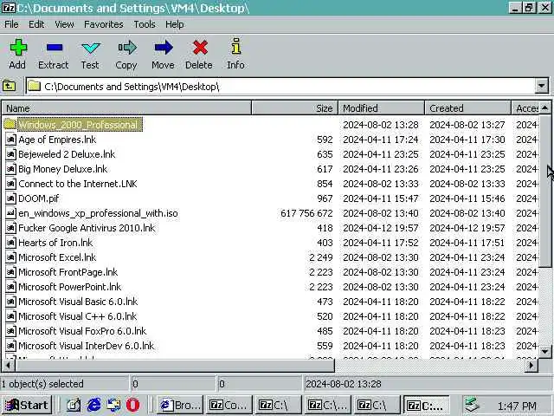This screenshot has width=554, height=416.
Task: Go up one folder level icon
Action: 9,86
